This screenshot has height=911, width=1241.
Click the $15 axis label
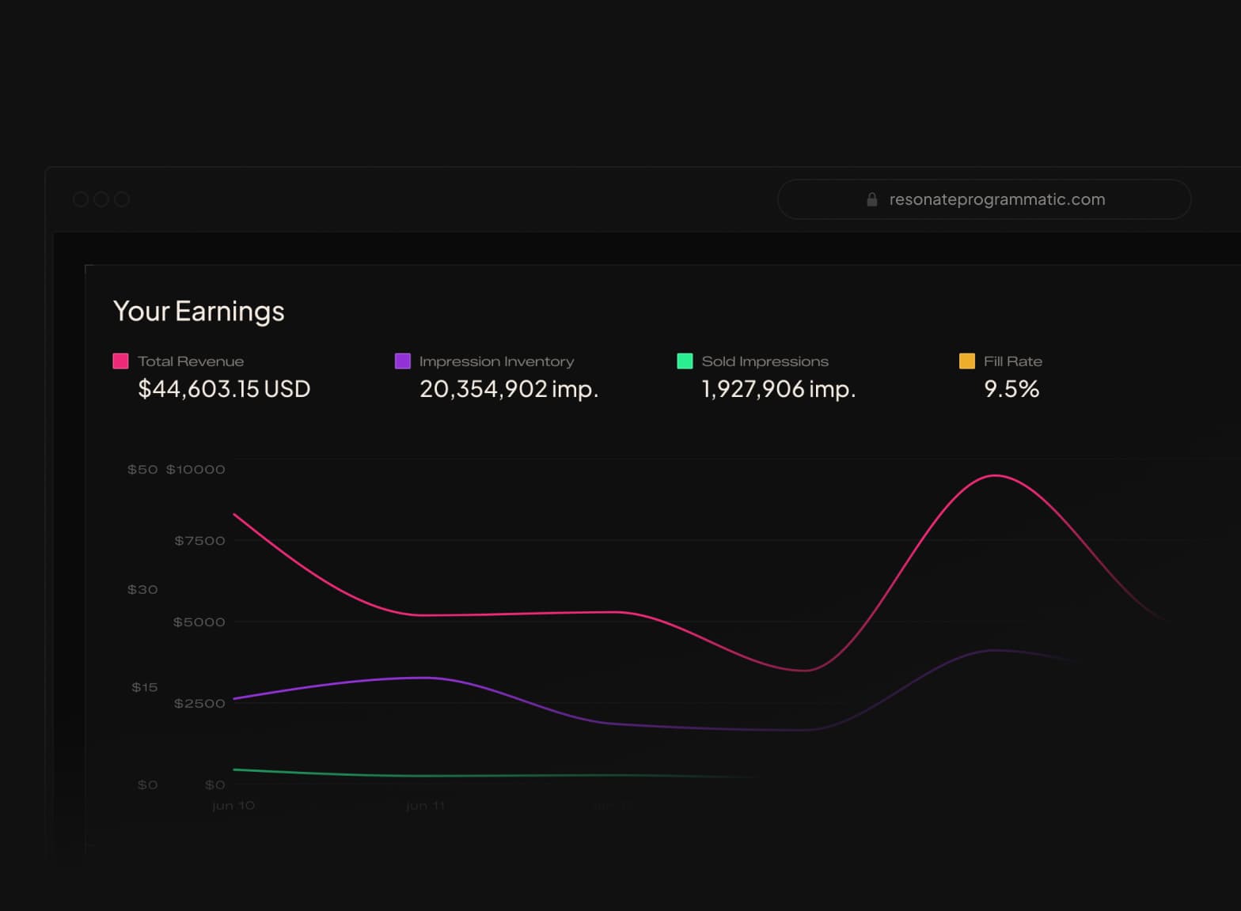145,688
